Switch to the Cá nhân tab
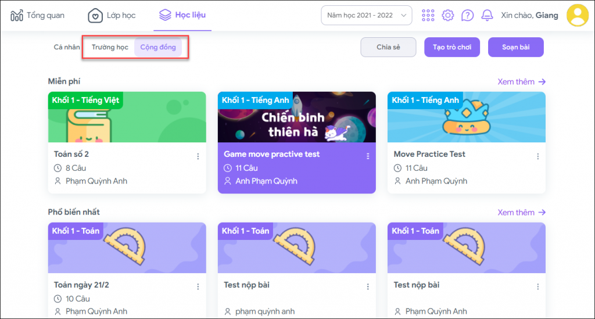The width and height of the screenshot is (595, 319). [x=66, y=47]
